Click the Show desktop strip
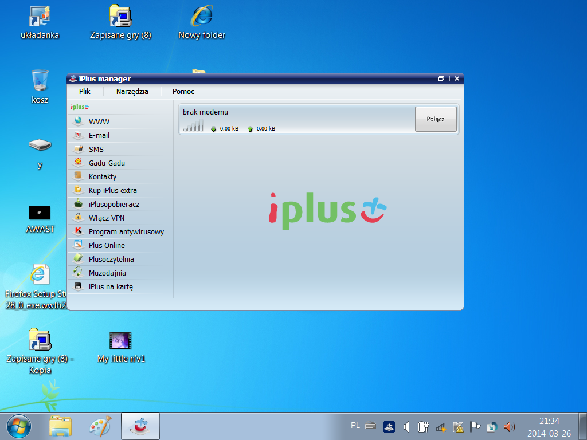The image size is (587, 440). coord(582,426)
